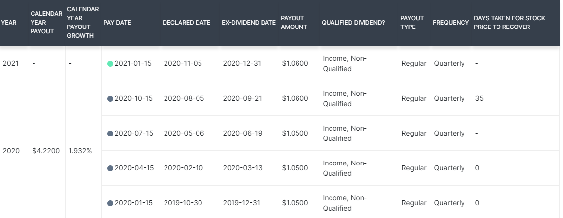Click the gray dot beside 2020-04-15
The width and height of the screenshot is (563, 218).
110,168
